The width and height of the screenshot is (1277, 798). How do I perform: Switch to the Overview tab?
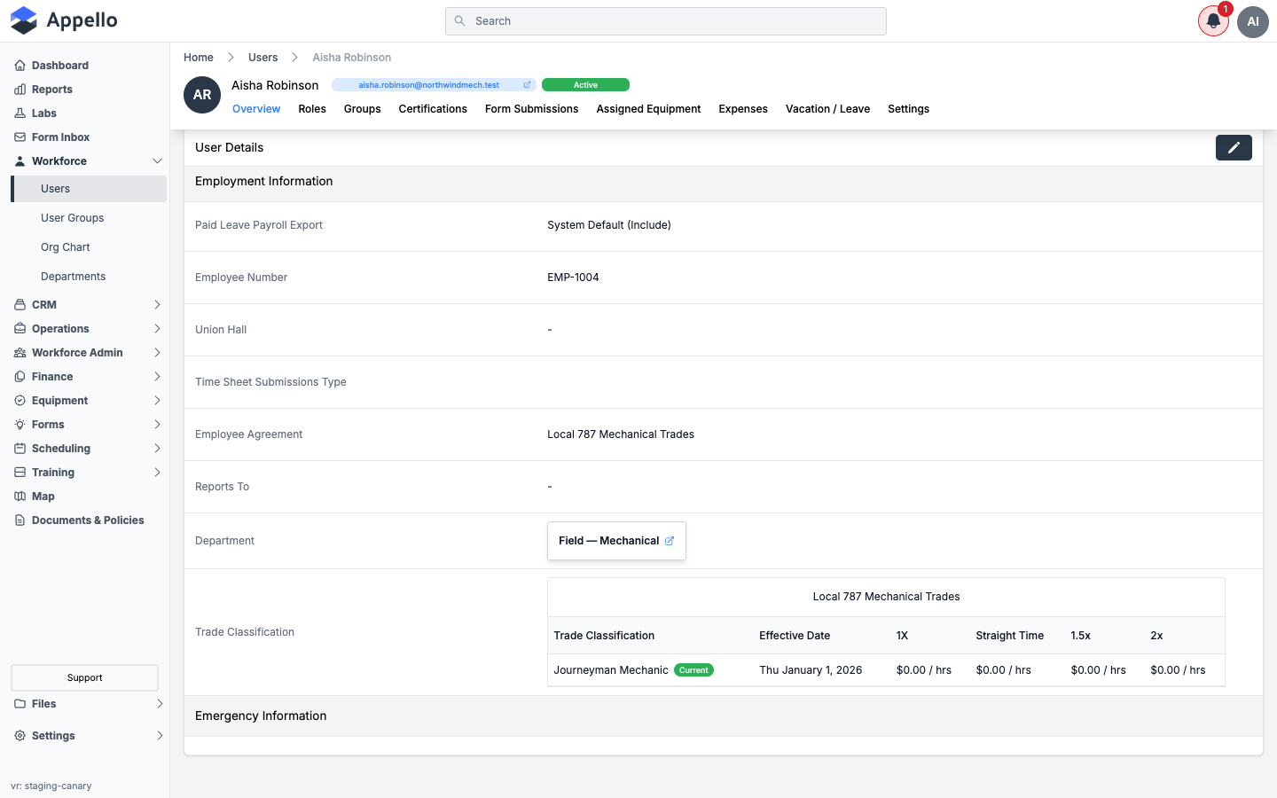click(x=256, y=109)
